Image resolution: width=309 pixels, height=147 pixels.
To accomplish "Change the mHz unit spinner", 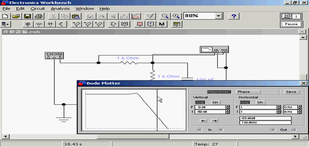I will click(299, 112).
